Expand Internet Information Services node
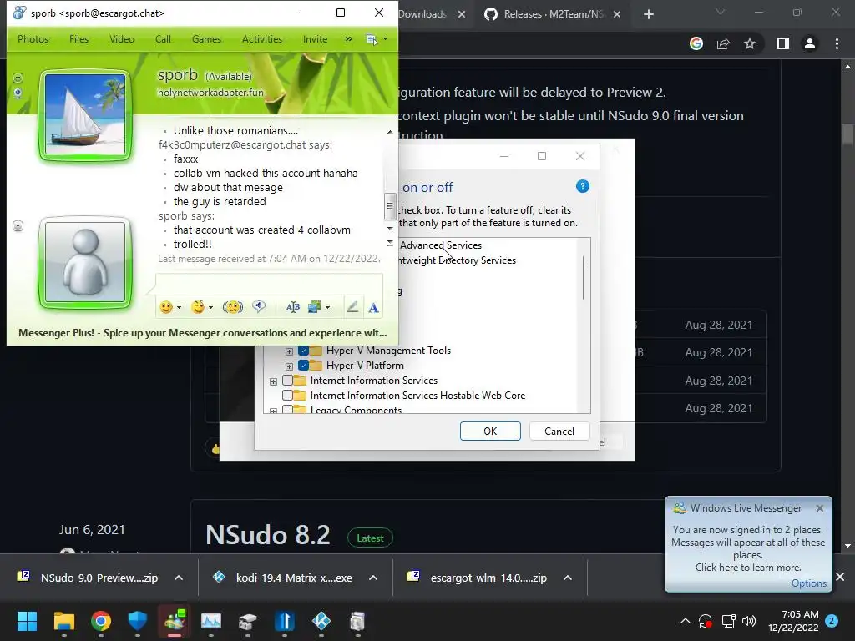This screenshot has height=641, width=855. tap(273, 381)
